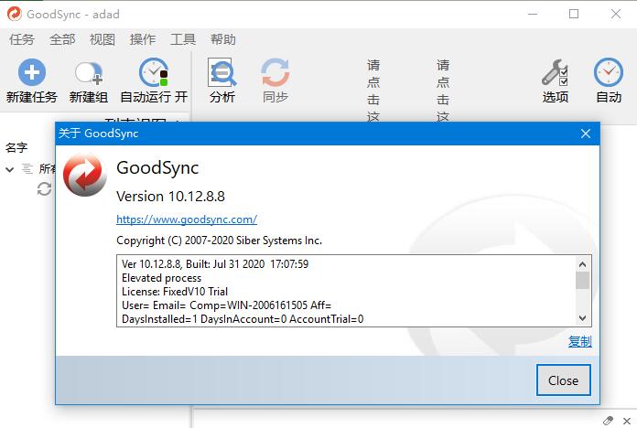Collapse the all-jobs tree chevron
The image size is (637, 428).
10,168
